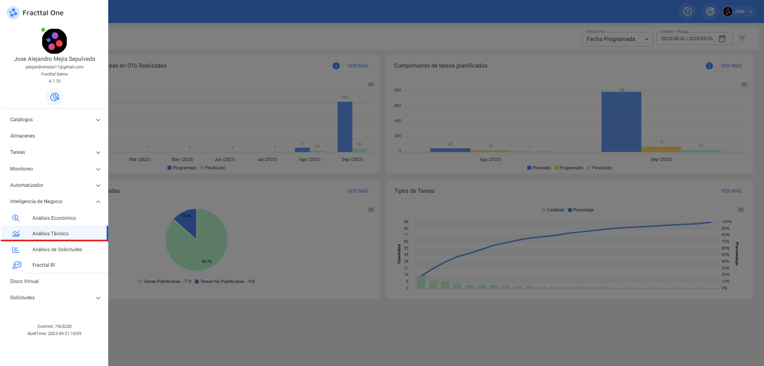
Task: Expand the Catálogos menu section
Action: click(x=55, y=120)
